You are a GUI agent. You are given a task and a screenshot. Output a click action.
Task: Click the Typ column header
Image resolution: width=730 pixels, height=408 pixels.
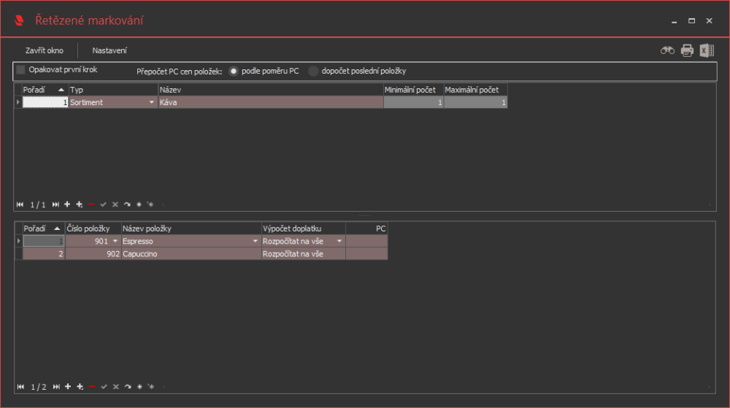pyautogui.click(x=113, y=90)
